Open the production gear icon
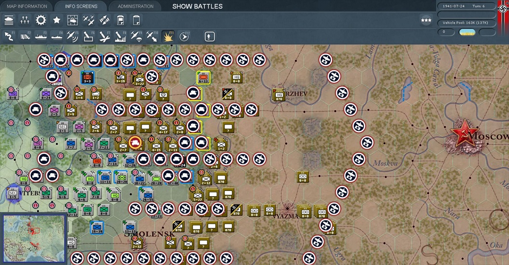This screenshot has height=265, width=509. pos(40,20)
